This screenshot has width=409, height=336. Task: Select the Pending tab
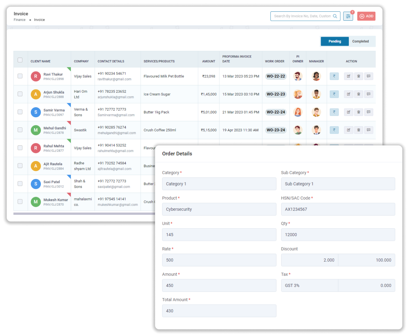point(335,41)
